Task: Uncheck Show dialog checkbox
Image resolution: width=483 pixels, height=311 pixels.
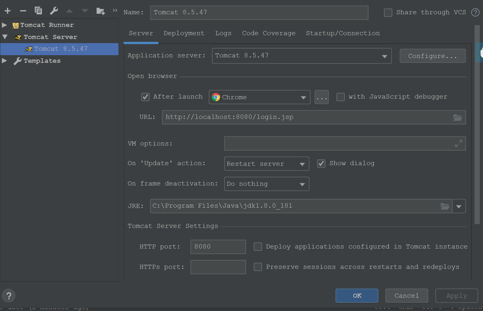Action: 321,164
